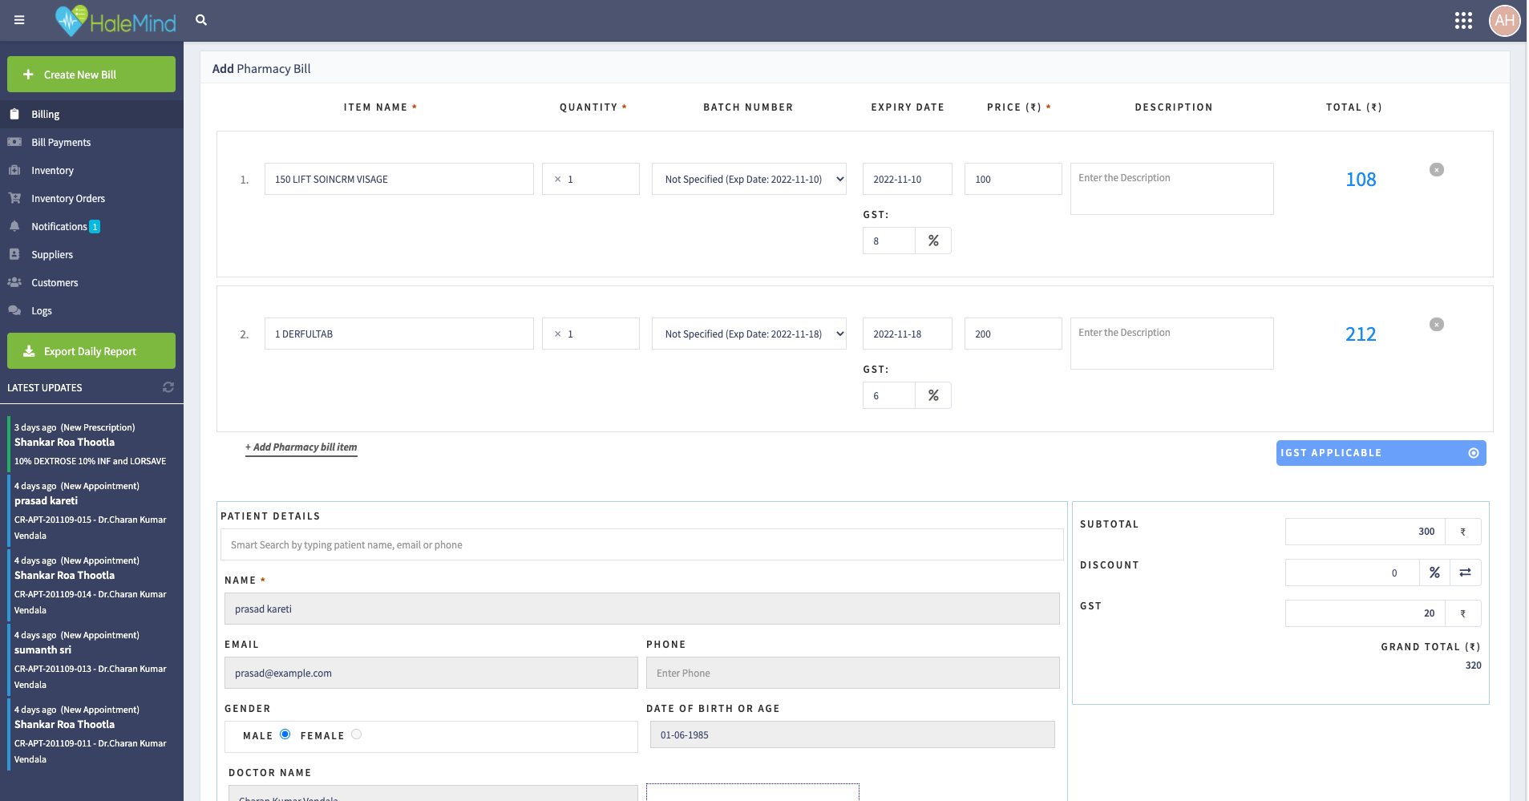Select the Male gender radio button
The height and width of the screenshot is (801, 1529).
[x=285, y=734]
